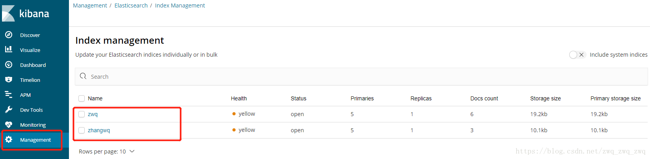Toggle Include system indices switch
Image resolution: width=650 pixels, height=159 pixels.
[x=577, y=55]
